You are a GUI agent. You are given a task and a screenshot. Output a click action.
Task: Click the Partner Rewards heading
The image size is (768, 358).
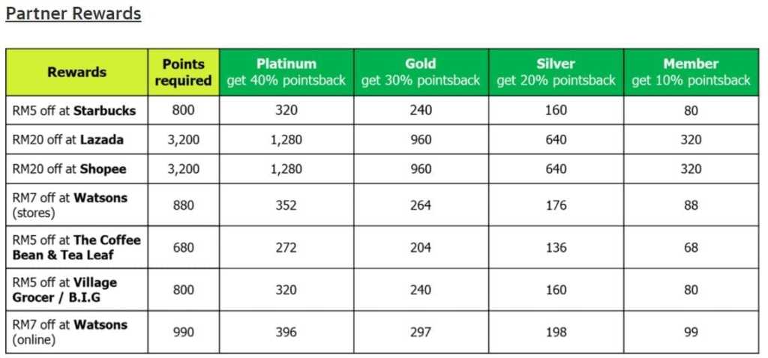click(73, 13)
